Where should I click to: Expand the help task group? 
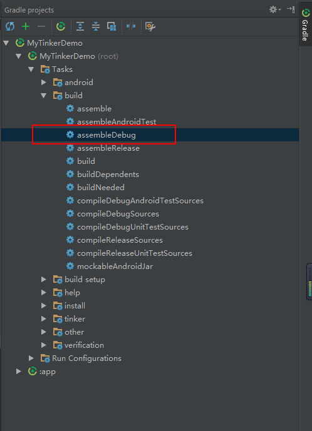coord(43,293)
